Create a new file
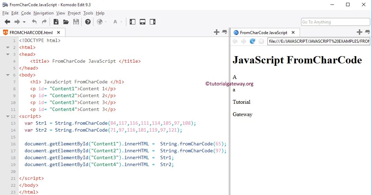 point(56,22)
